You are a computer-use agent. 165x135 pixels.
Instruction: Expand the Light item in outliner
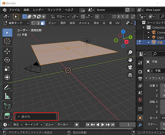point(148,37)
